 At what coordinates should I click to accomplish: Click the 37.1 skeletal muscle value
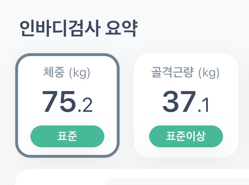186,102
